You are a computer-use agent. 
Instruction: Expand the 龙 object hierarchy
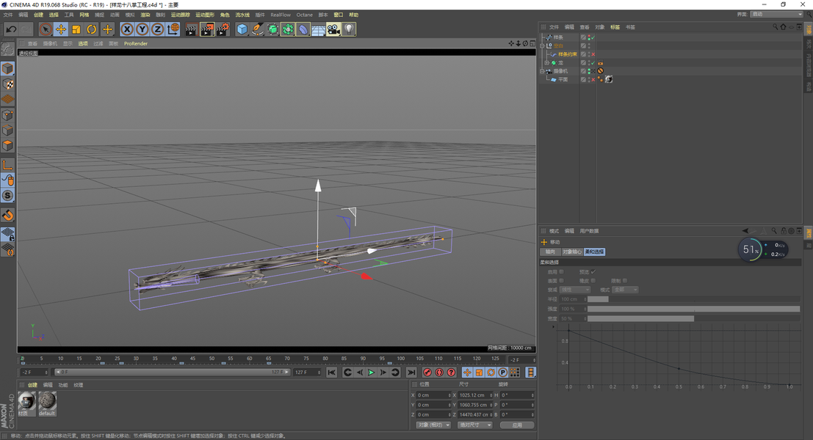546,62
